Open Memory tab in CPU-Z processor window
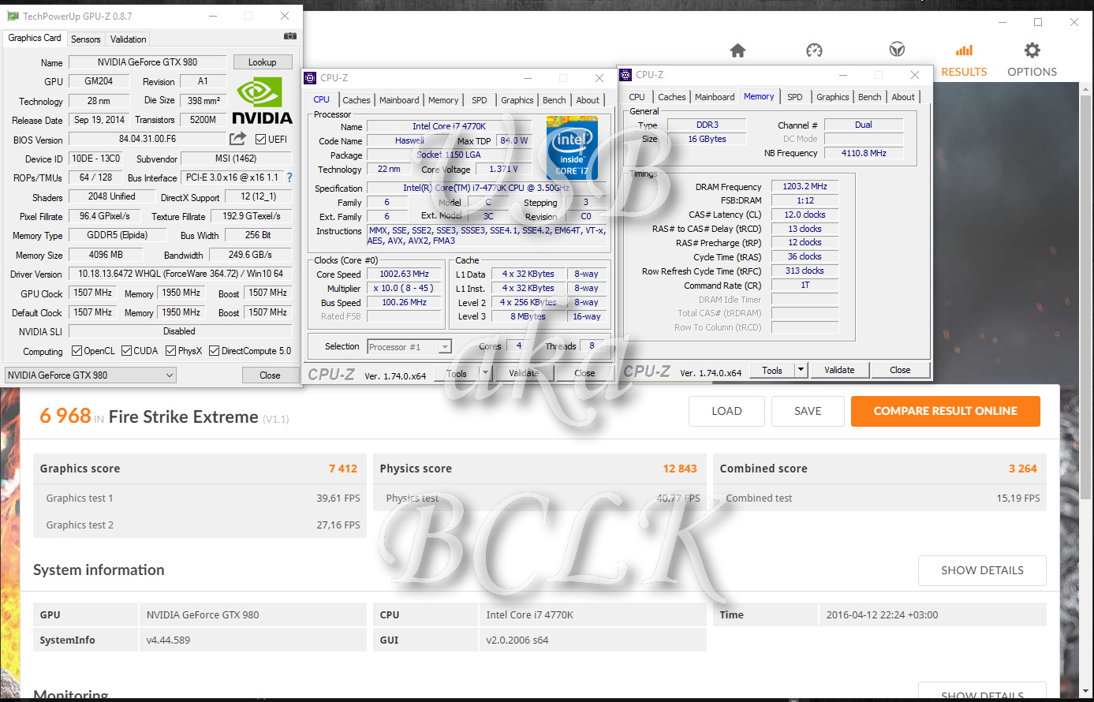Screen dimensions: 1094x702 [443, 100]
